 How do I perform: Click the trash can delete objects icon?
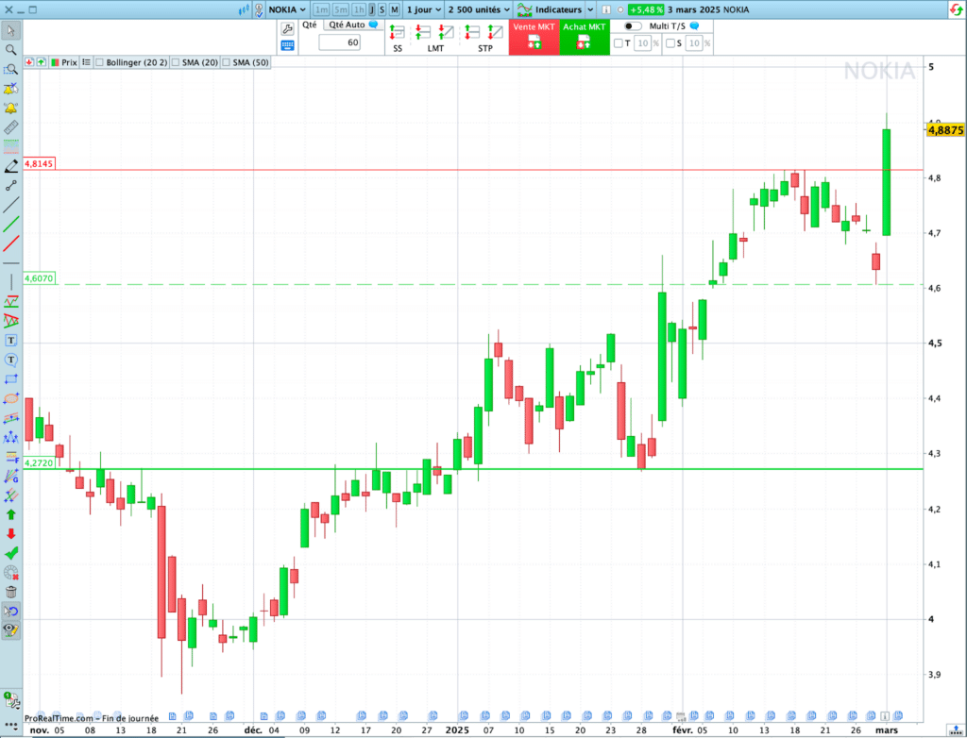pos(11,593)
